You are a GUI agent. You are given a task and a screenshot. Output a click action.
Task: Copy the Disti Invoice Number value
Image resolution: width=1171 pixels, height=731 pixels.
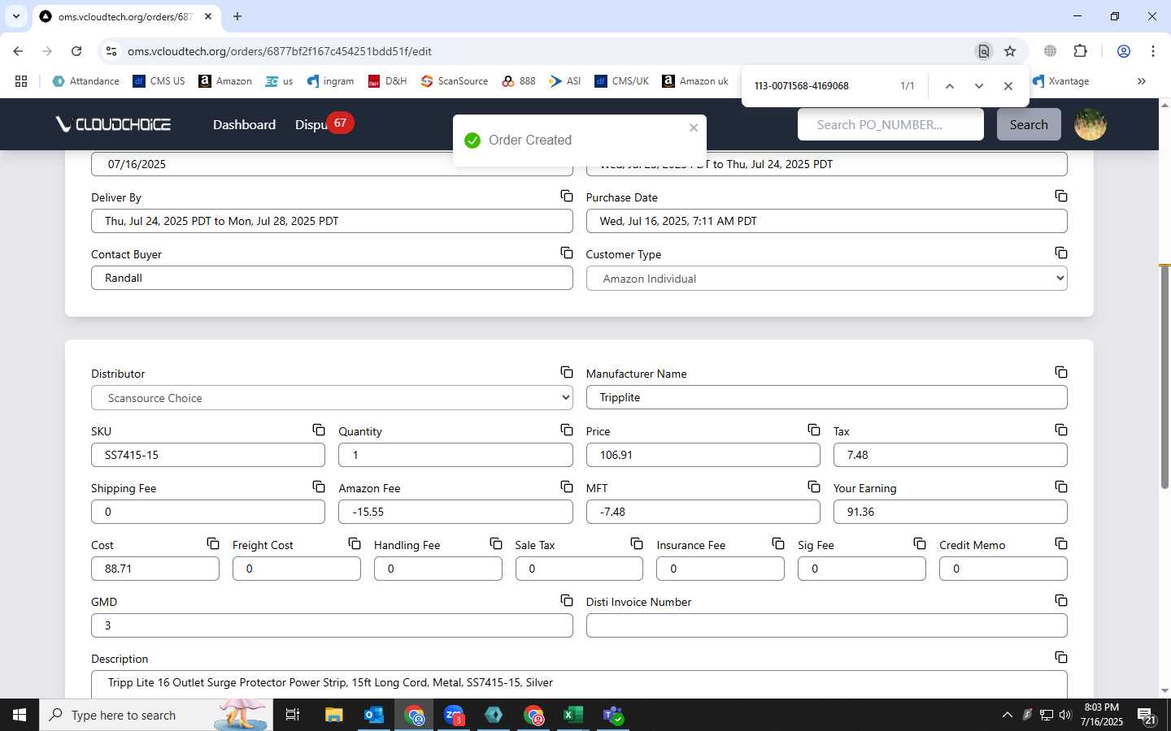[x=1061, y=600]
